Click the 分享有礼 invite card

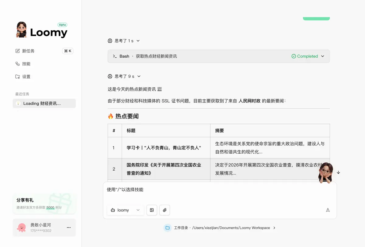coord(44,203)
